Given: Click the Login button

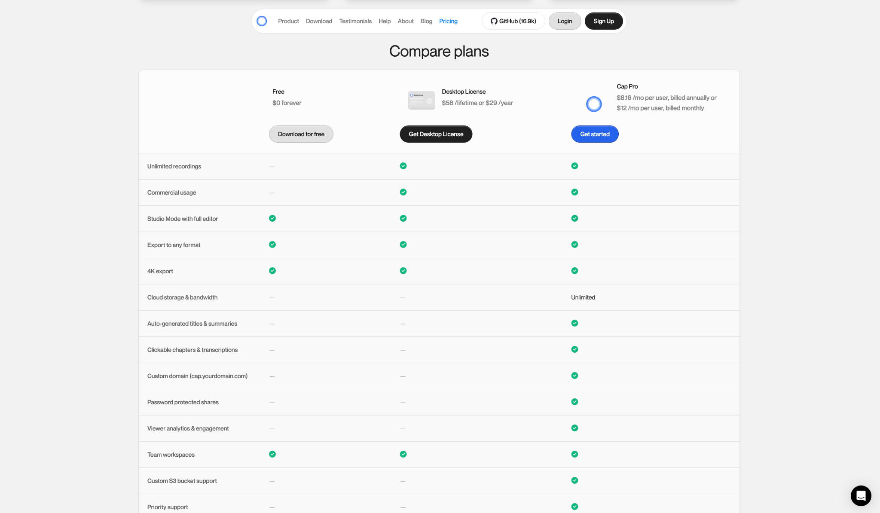Looking at the screenshot, I should pos(565,21).
